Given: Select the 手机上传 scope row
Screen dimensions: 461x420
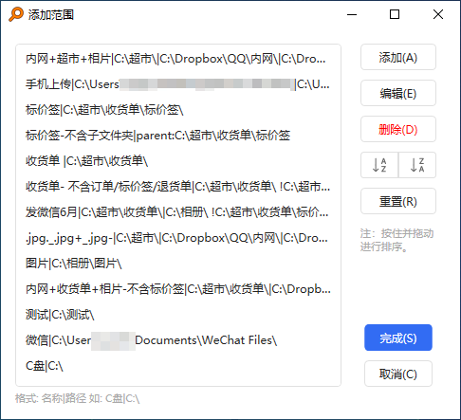Looking at the screenshot, I should tap(178, 84).
